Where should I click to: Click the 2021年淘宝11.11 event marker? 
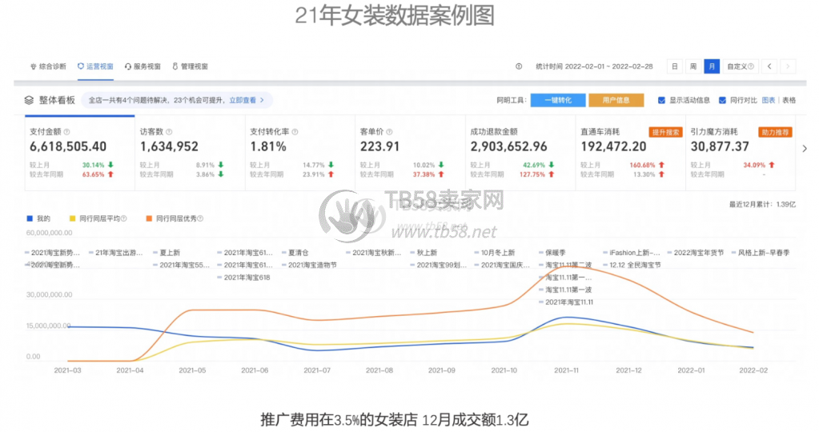pyautogui.click(x=566, y=302)
